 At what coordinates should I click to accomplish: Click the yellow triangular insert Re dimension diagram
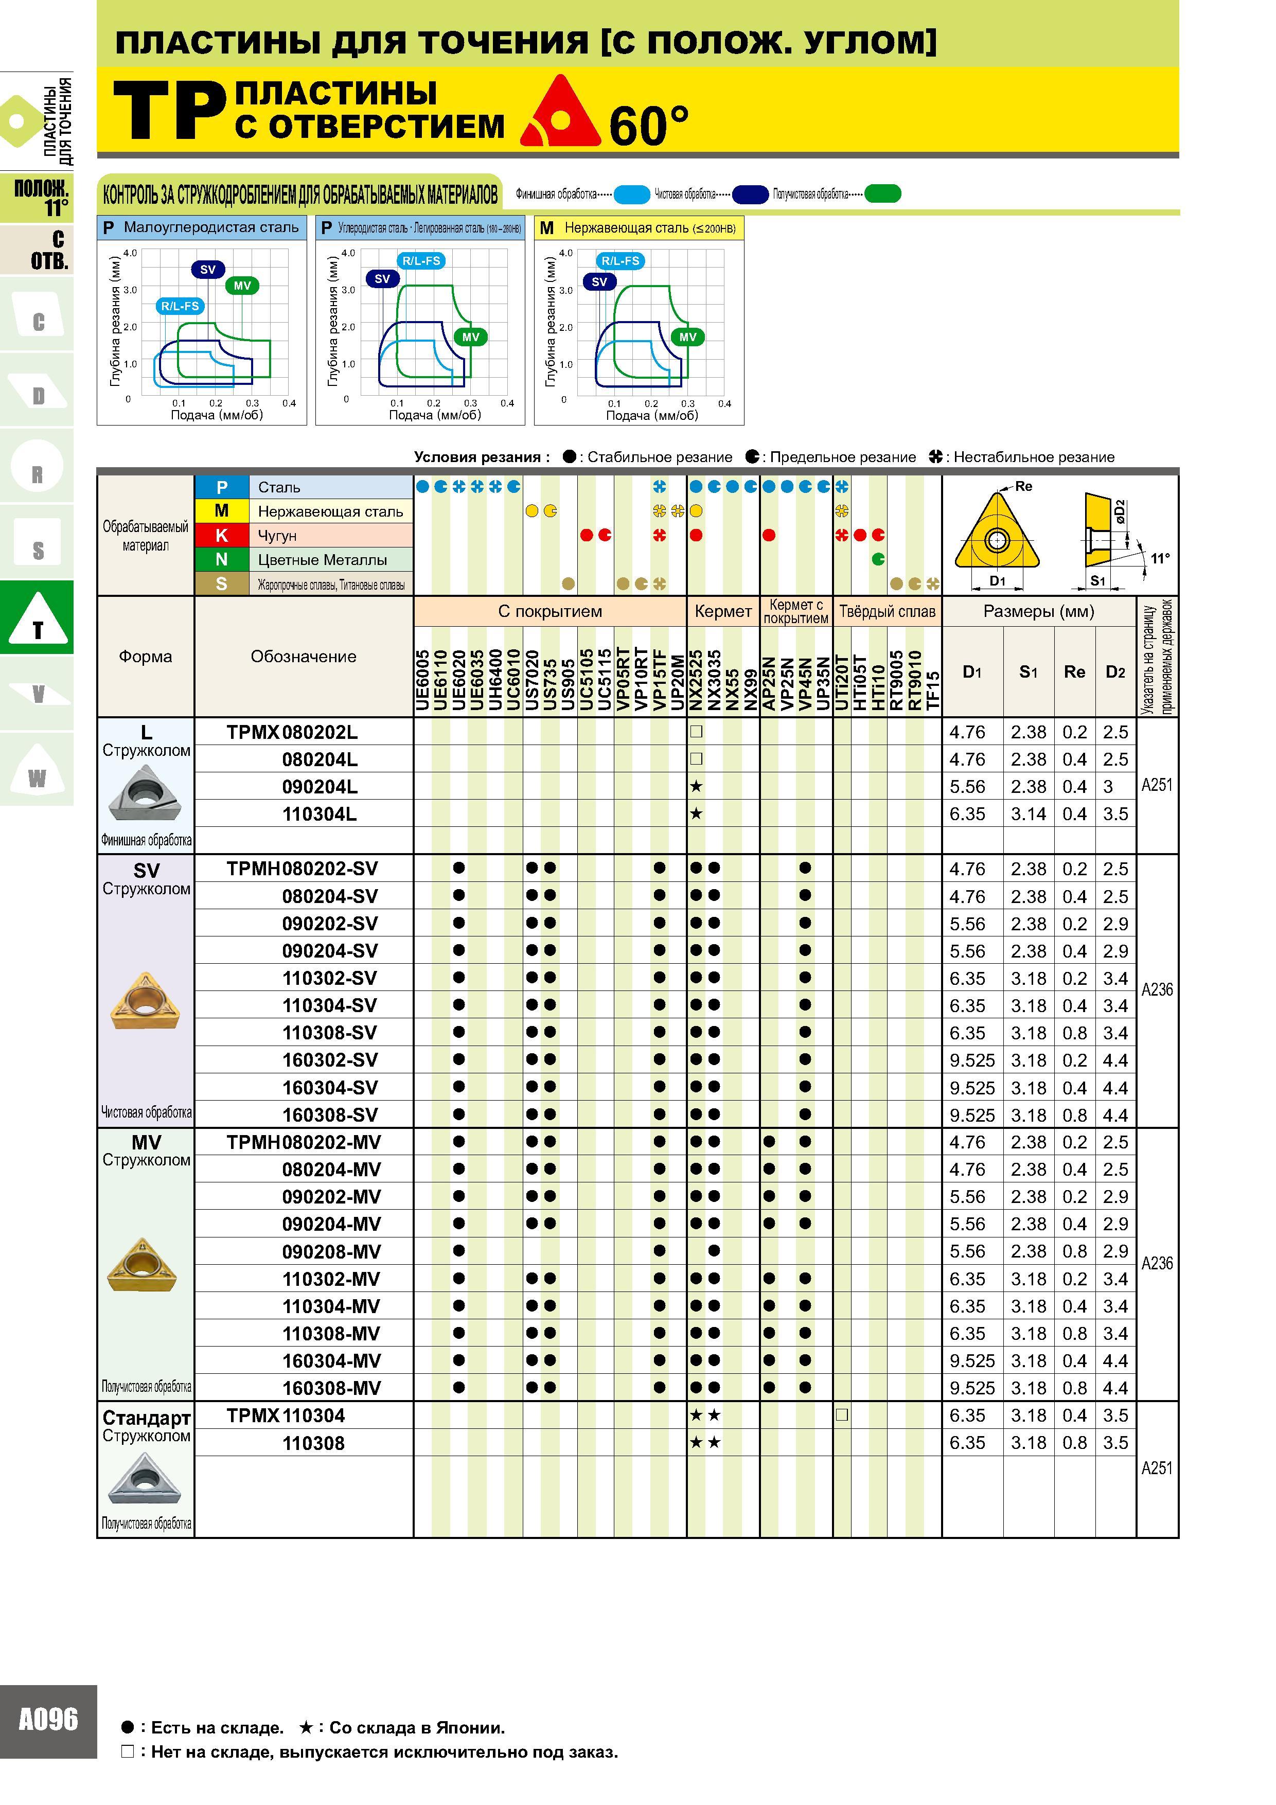[997, 535]
